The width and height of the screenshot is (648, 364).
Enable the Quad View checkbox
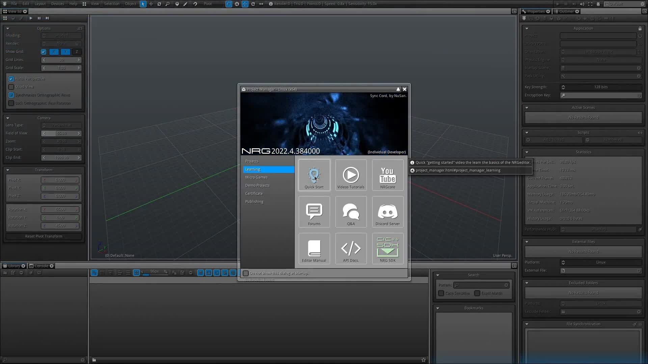[11, 87]
